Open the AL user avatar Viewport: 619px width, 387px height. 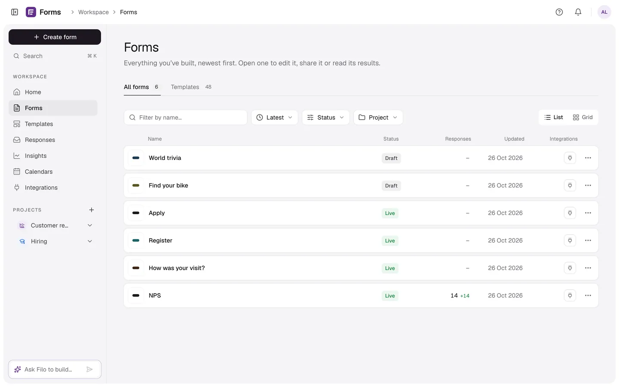(x=604, y=12)
